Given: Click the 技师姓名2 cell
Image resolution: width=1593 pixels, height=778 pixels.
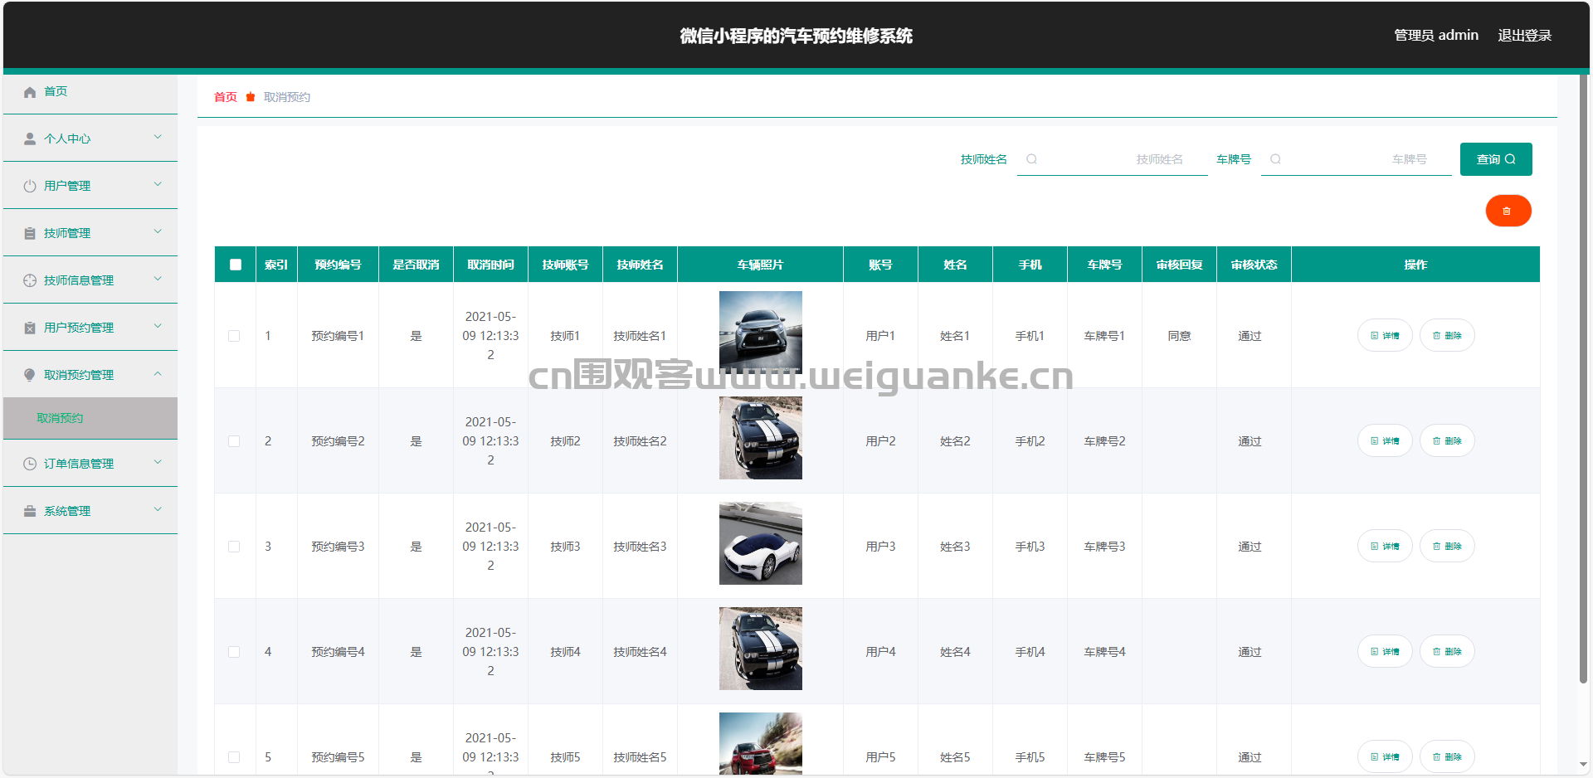Looking at the screenshot, I should pos(640,441).
